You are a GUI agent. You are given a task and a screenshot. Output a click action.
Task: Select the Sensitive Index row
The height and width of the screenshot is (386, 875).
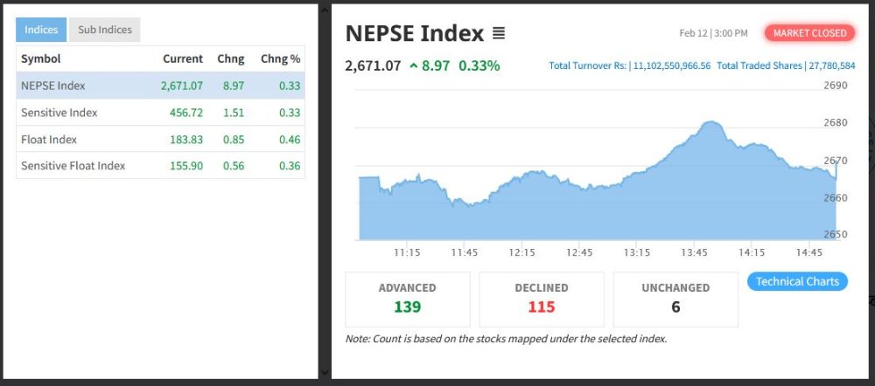160,113
